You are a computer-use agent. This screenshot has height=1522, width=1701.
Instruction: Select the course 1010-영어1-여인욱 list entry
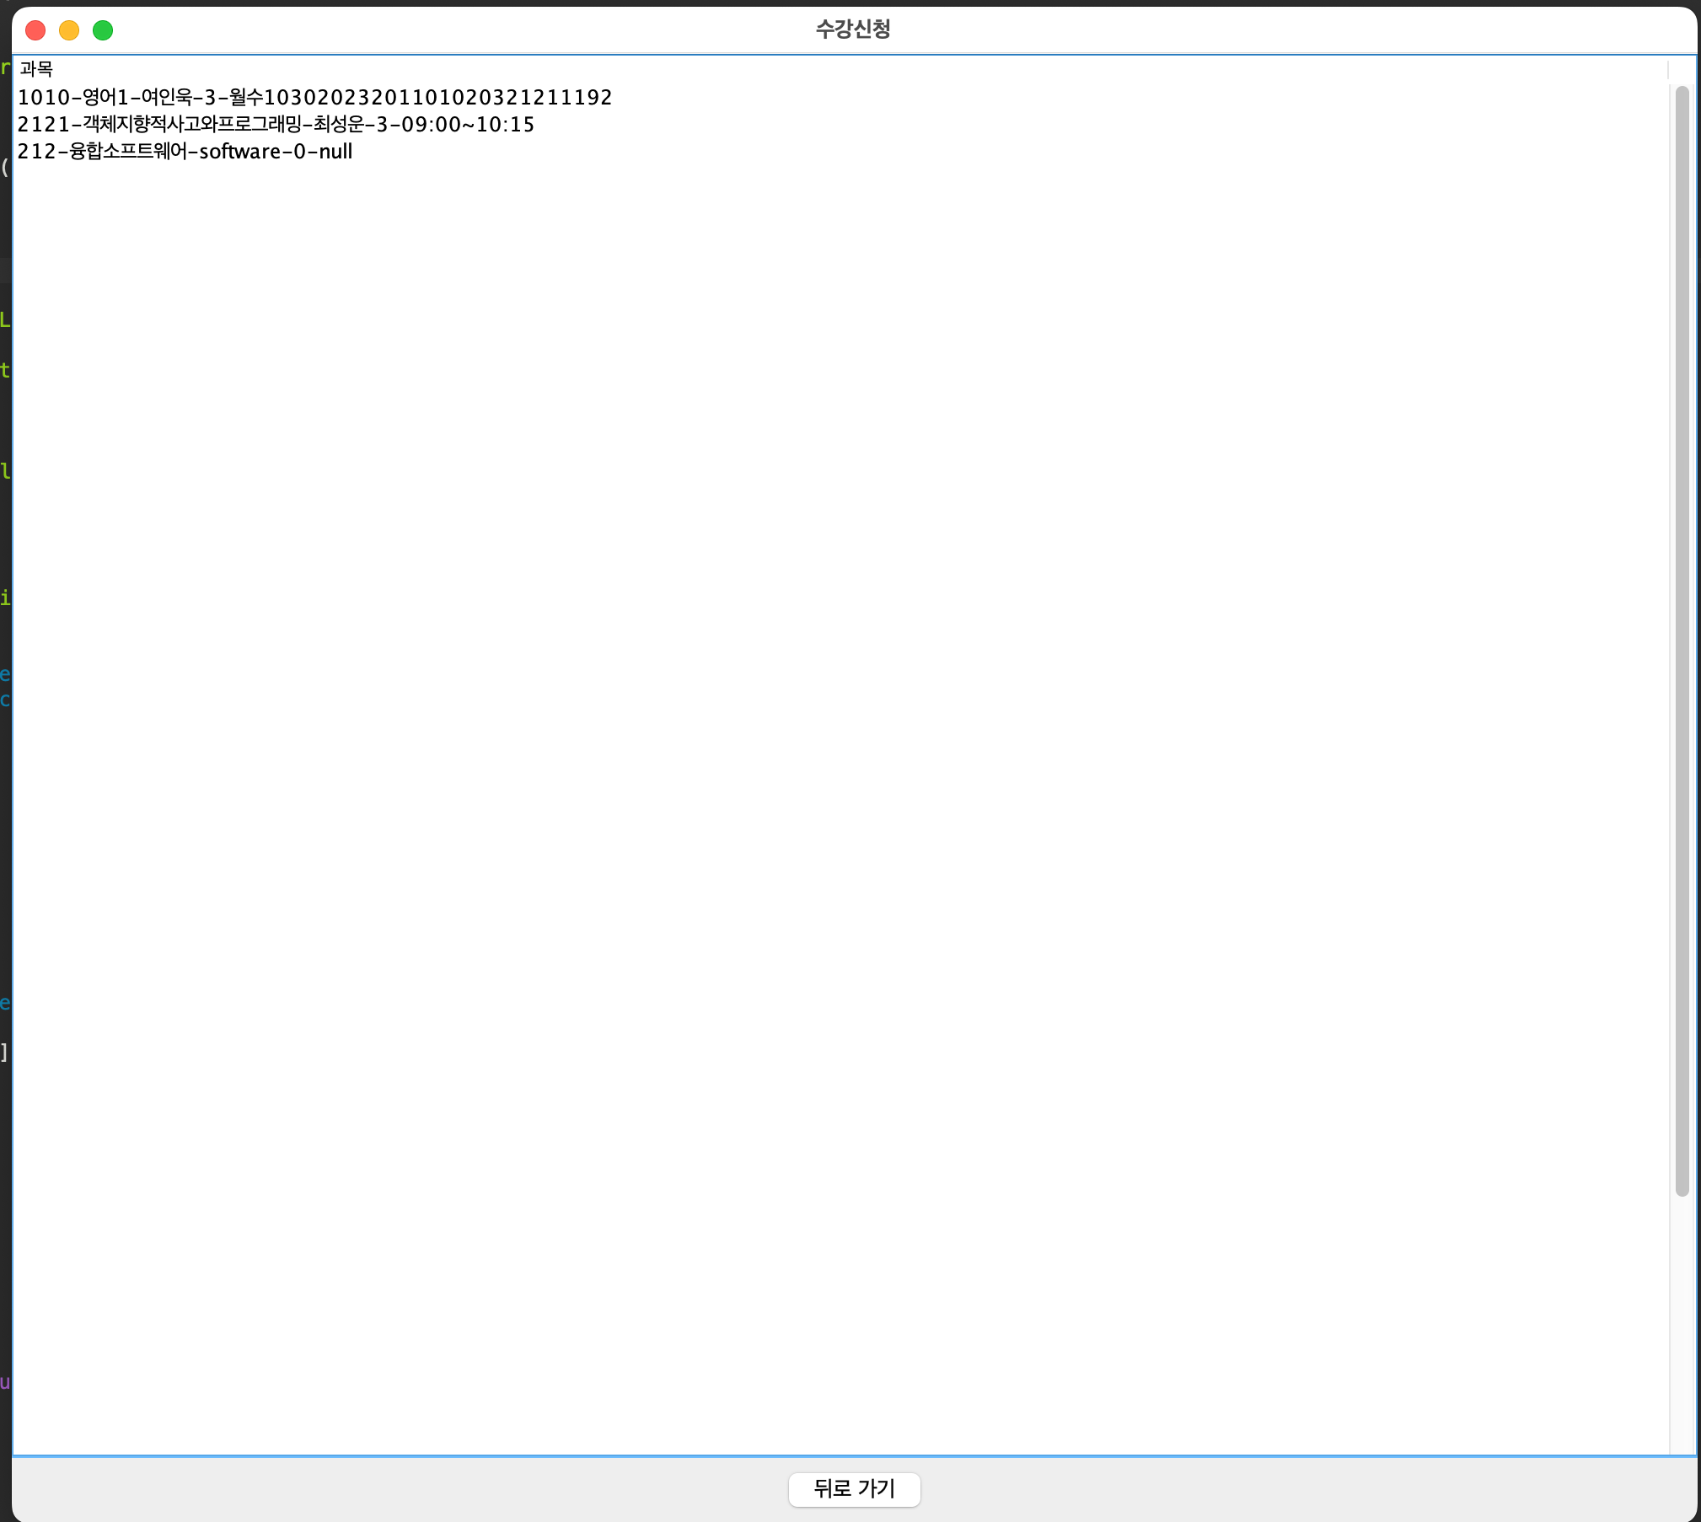click(315, 96)
